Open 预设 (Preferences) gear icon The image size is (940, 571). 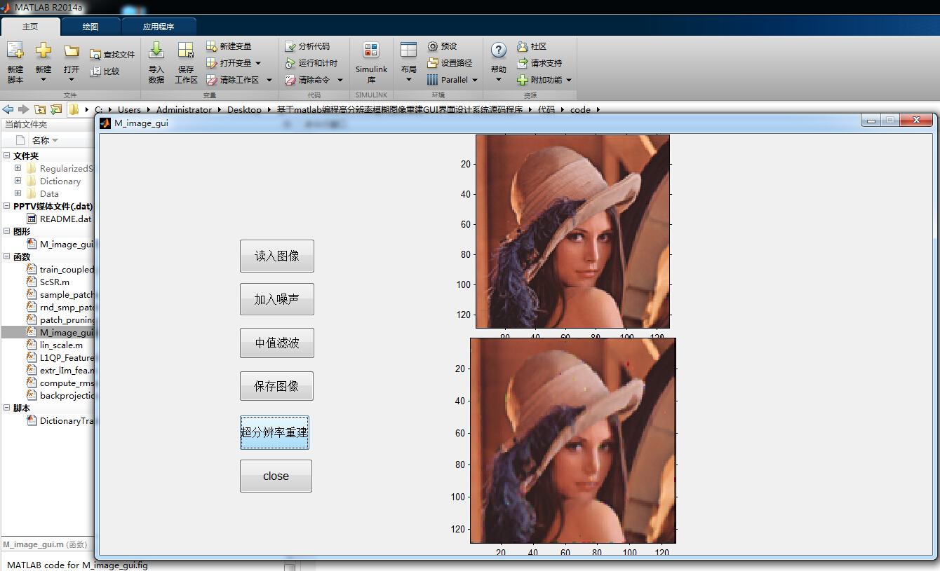click(433, 46)
